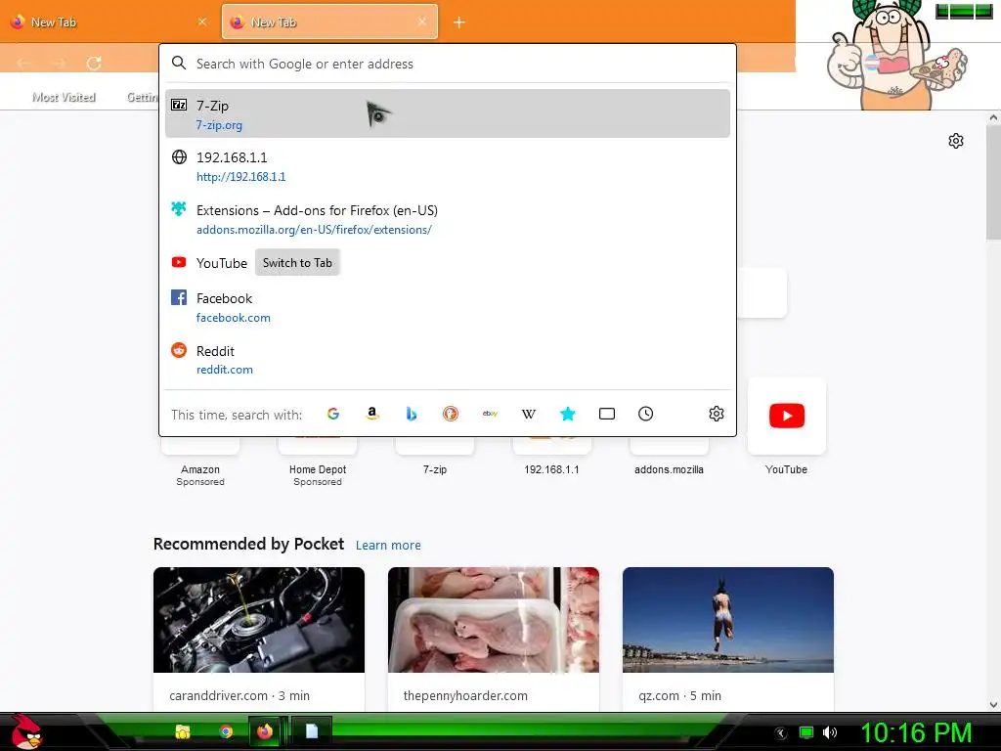1001x751 pixels.
Task: Select Firefox in the taskbar
Action: (x=264, y=731)
